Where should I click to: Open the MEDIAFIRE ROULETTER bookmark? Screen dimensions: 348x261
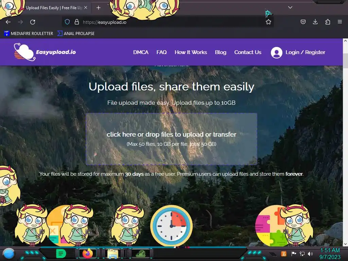pyautogui.click(x=29, y=34)
